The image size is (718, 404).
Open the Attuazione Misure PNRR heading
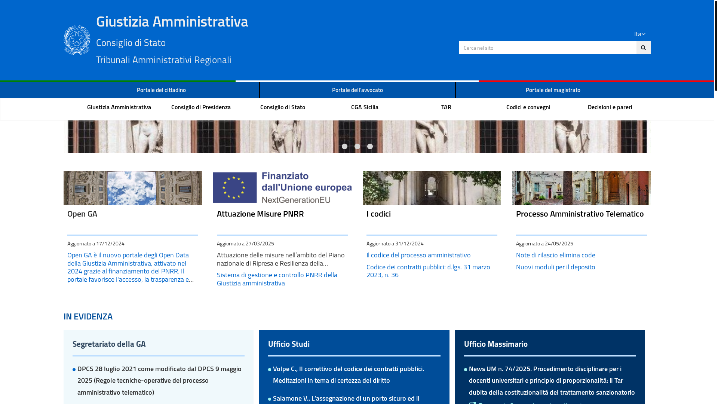coord(260,214)
